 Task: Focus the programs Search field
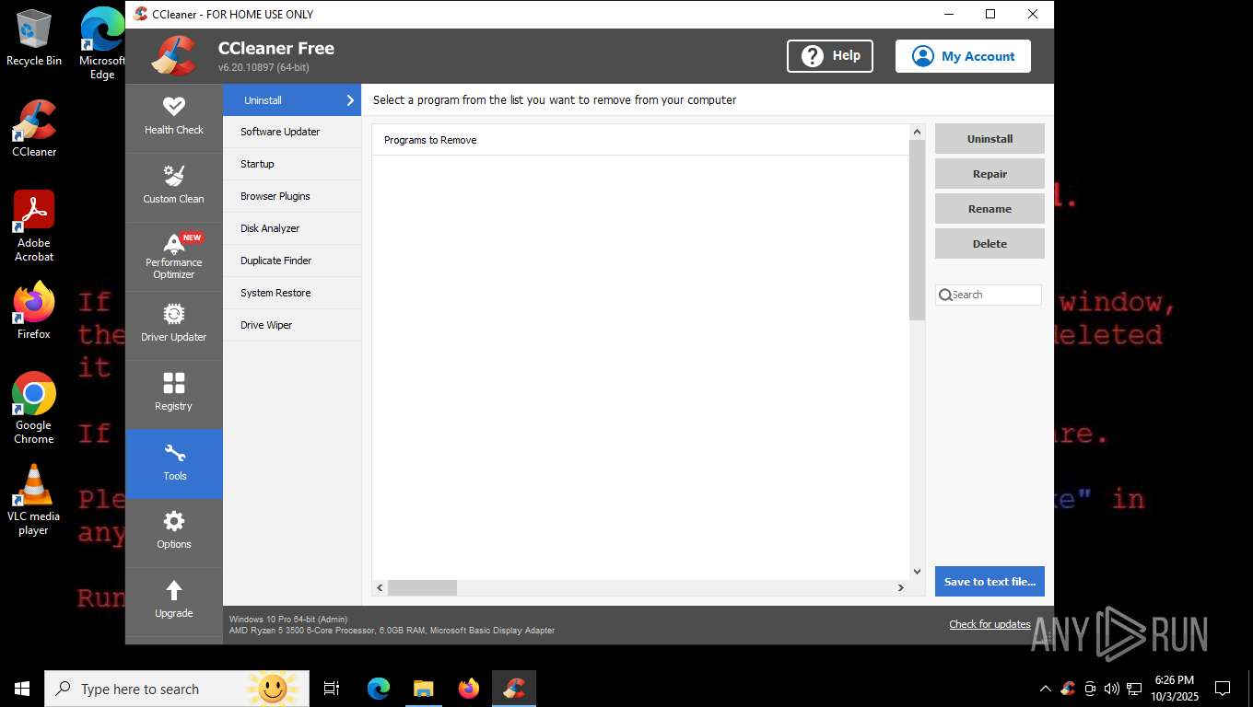click(x=989, y=295)
